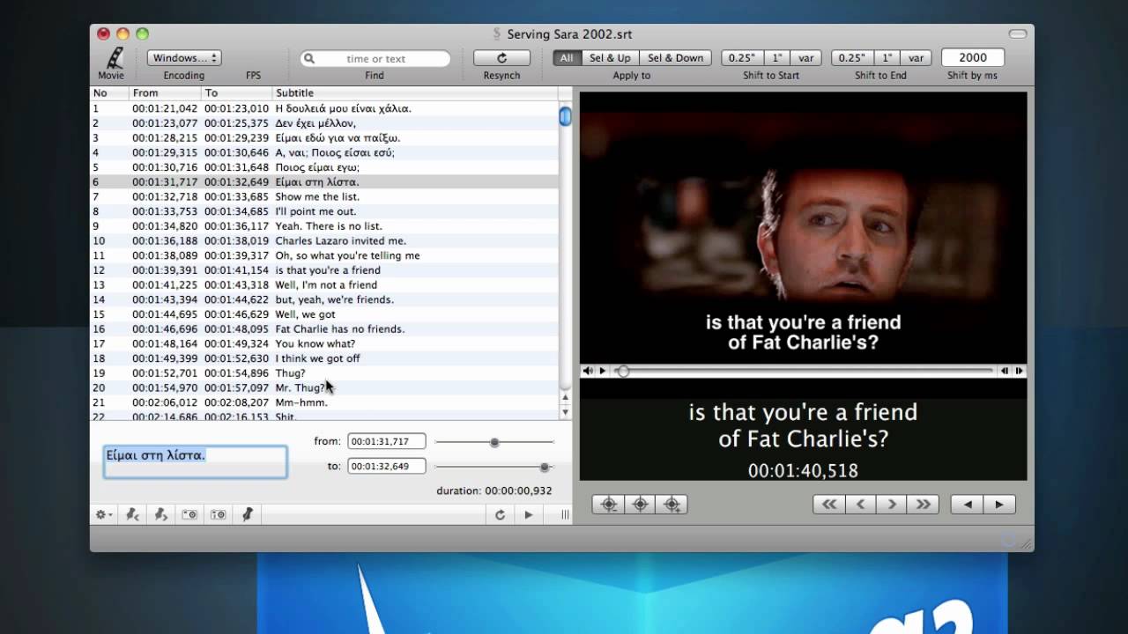Click the 'from' time field 00:01:31,717
Viewport: 1128px width, 634px height.
(x=387, y=441)
